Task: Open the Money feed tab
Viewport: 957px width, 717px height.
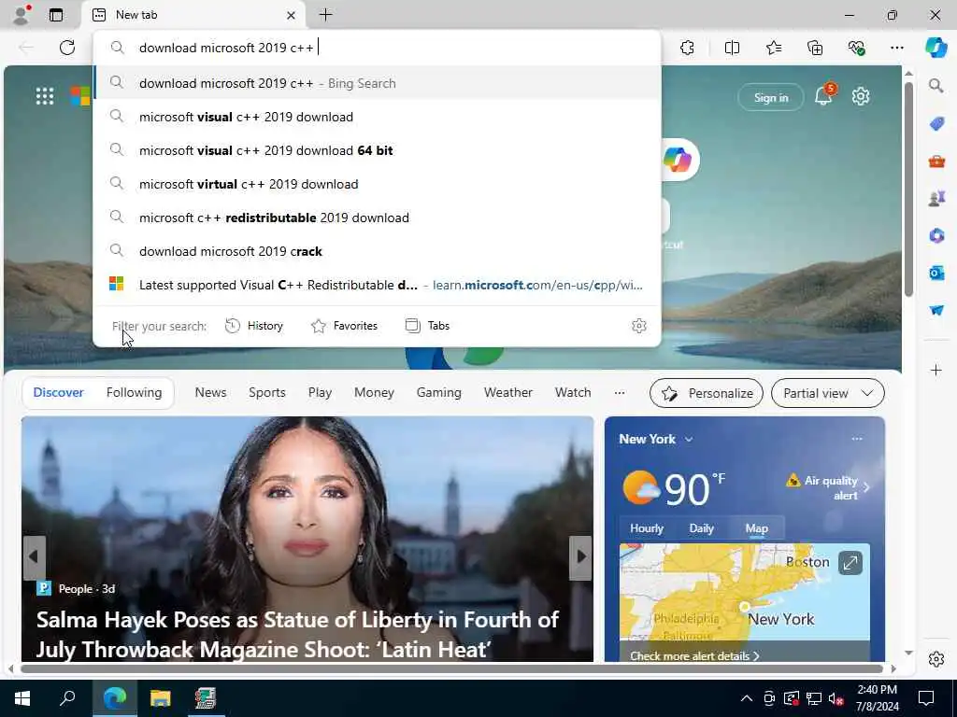Action: [x=374, y=393]
